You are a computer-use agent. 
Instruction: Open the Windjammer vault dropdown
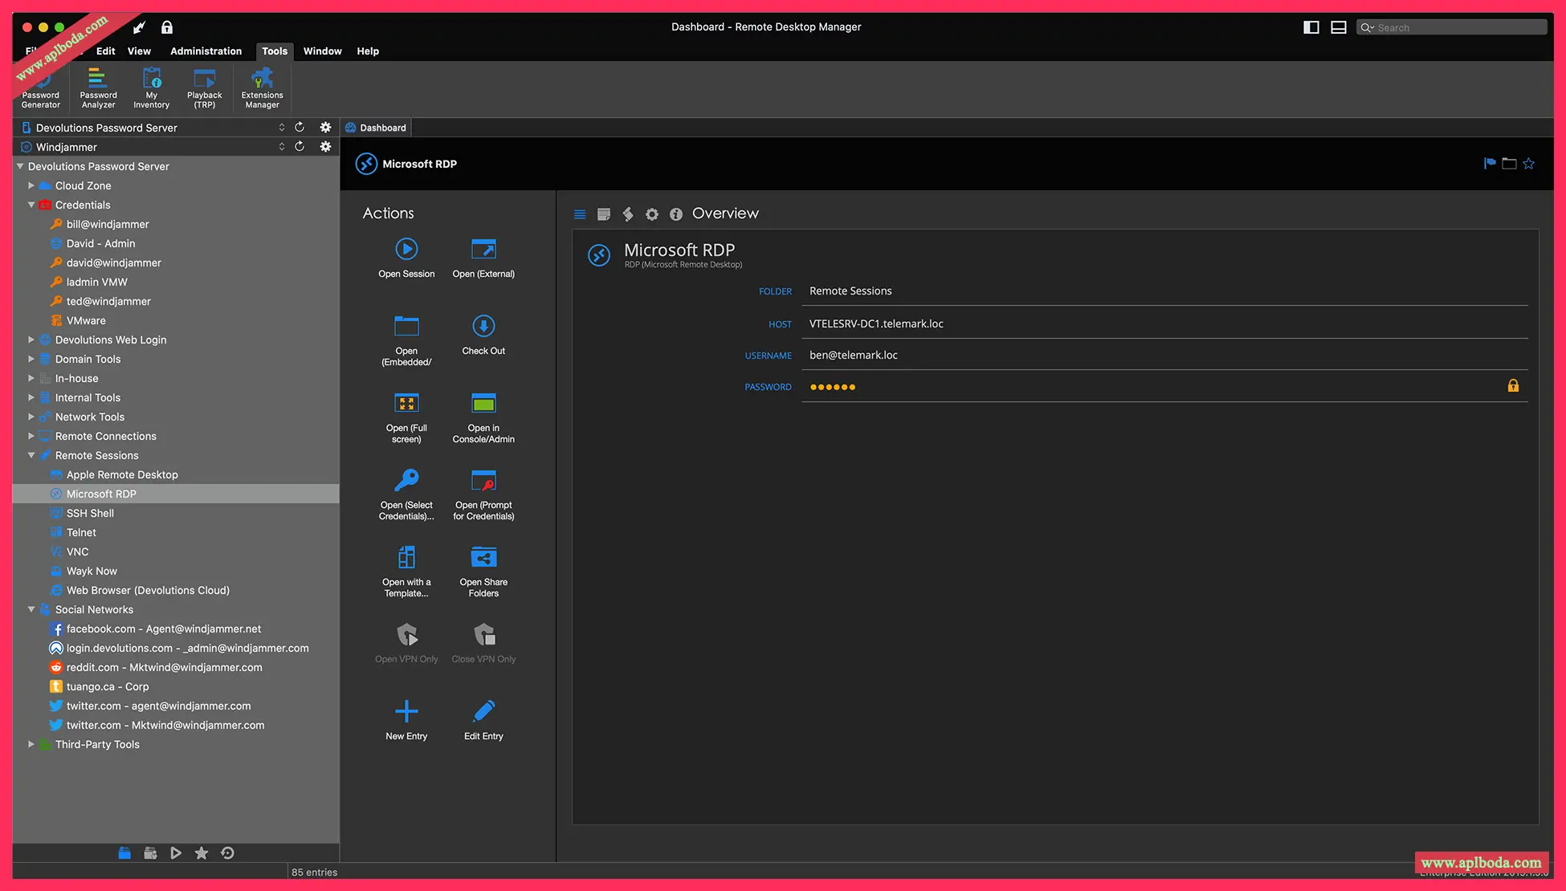click(x=281, y=147)
